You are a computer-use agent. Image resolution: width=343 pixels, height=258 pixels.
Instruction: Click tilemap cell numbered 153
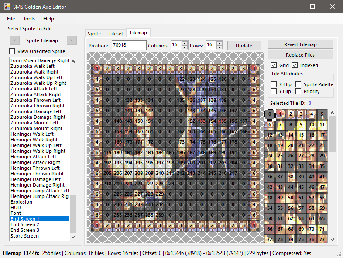(x=202, y=121)
